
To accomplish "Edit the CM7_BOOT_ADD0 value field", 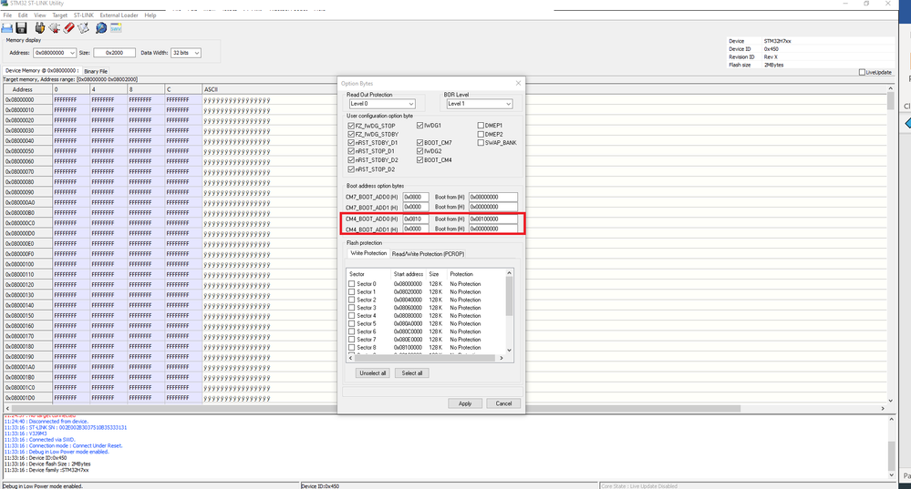I will coord(416,198).
